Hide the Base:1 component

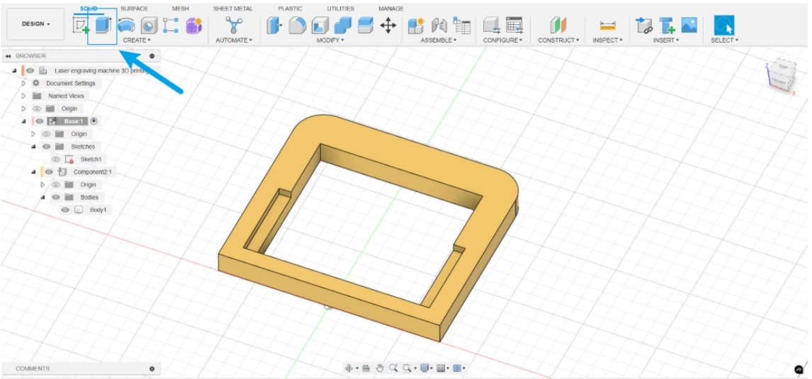[x=40, y=121]
